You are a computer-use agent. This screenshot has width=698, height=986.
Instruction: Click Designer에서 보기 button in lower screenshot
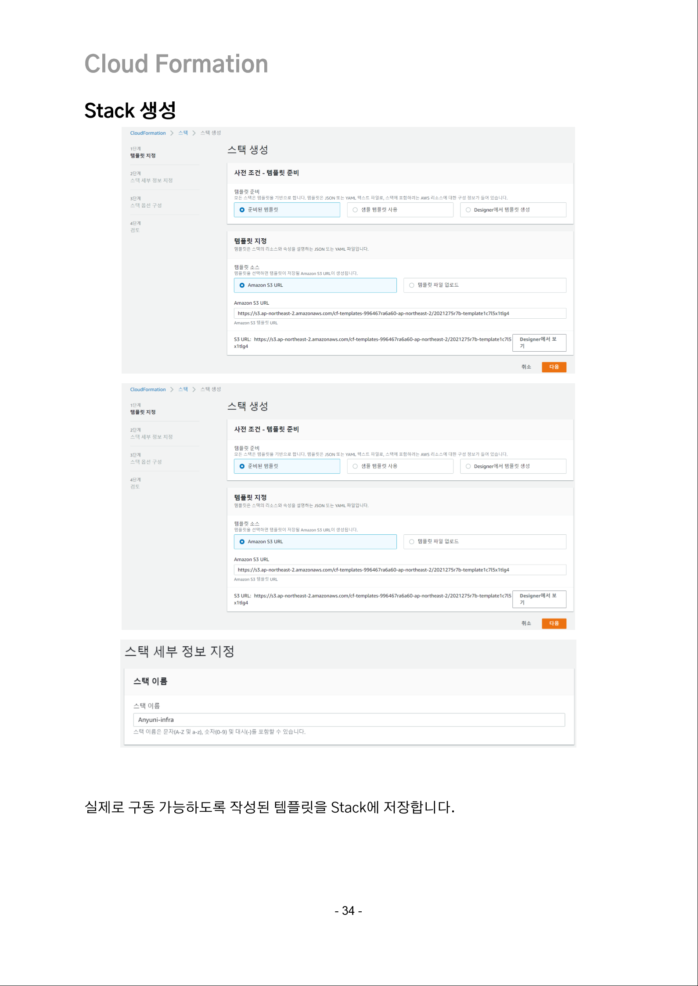(x=539, y=599)
